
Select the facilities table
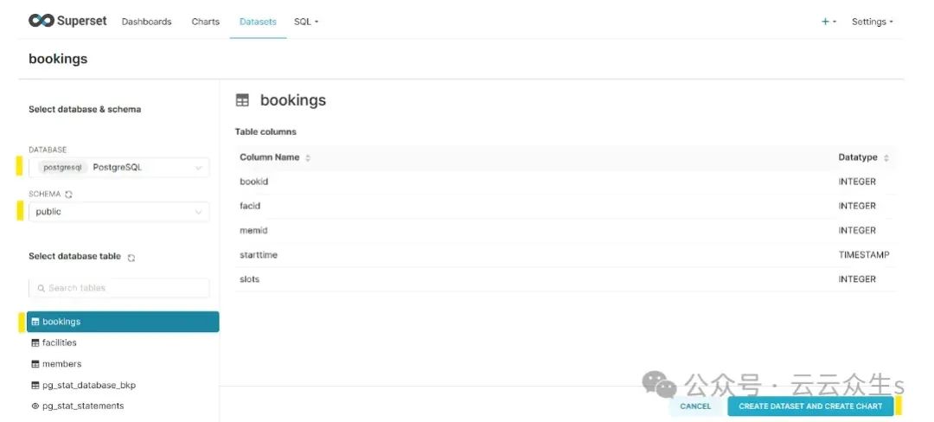pyautogui.click(x=59, y=343)
